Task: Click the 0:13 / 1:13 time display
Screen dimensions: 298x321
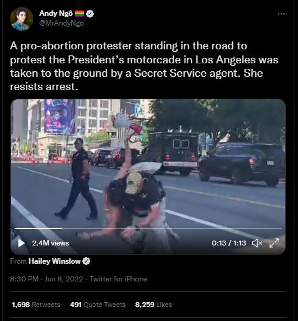Action: click(x=229, y=243)
